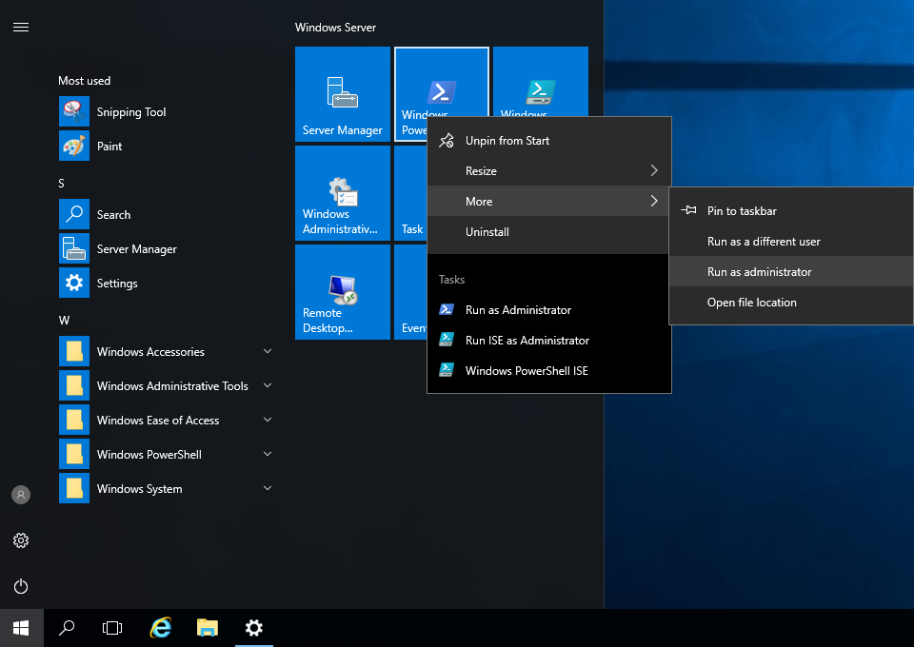The image size is (914, 647).
Task: Toggle the hamburger menu in Start
Action: coord(21,28)
